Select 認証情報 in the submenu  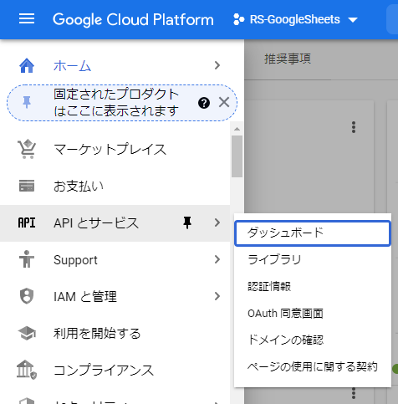click(313, 286)
